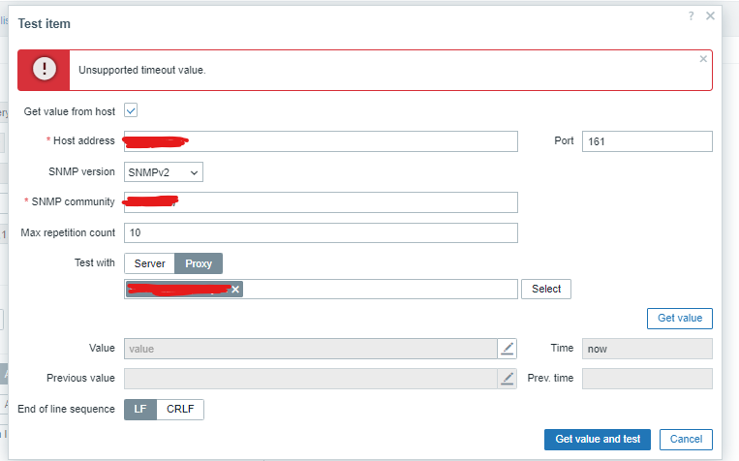Click the help question mark icon
This screenshot has height=461, width=739.
coord(691,16)
